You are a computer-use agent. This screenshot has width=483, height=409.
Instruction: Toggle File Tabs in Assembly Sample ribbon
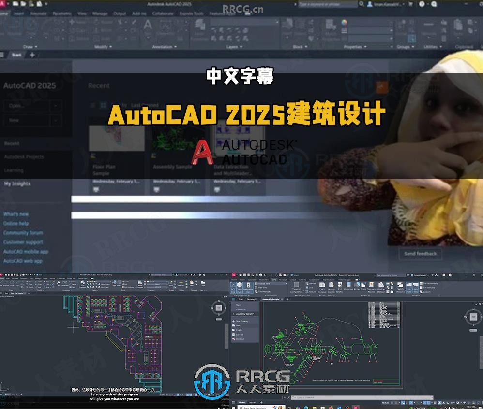pyautogui.click(x=409, y=288)
